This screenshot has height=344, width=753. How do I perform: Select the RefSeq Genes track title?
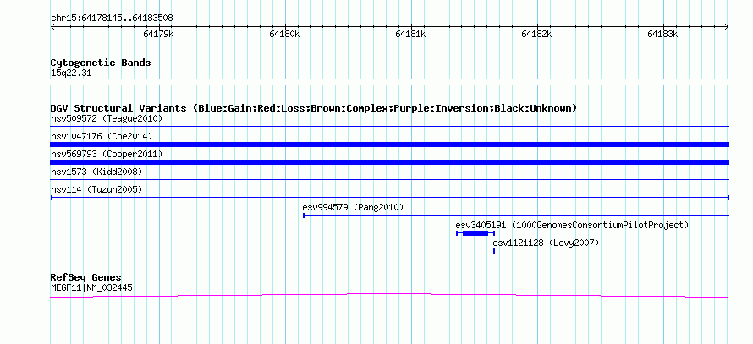coord(86,278)
